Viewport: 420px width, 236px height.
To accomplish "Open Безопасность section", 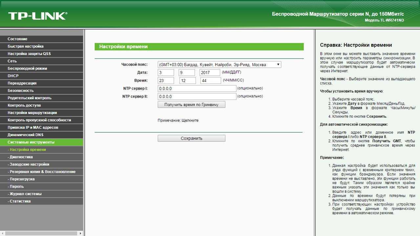I will [x=41, y=90].
